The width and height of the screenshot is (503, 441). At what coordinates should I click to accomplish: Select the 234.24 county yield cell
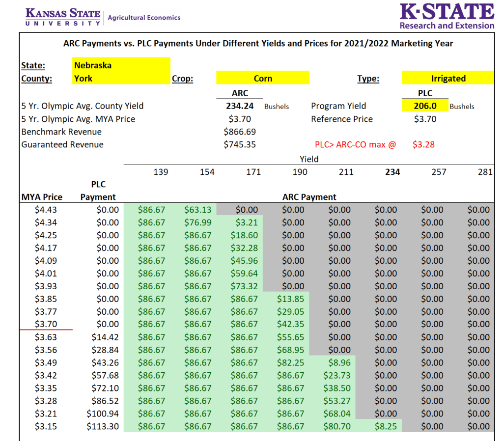click(240, 106)
